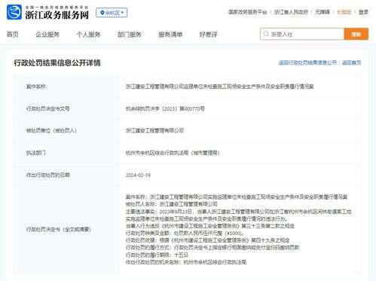Screen dimensions: 376x281
Task: Go to the 首页 nav tab
Action: tap(13, 35)
